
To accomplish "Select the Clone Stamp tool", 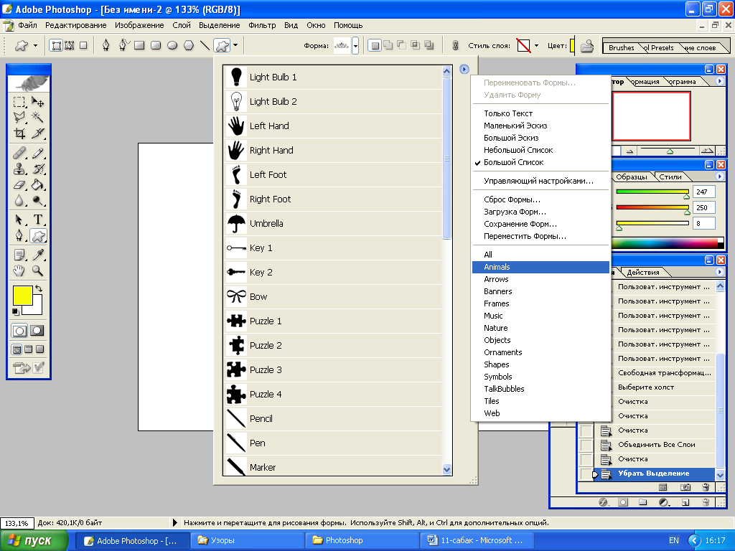I will 19,169.
